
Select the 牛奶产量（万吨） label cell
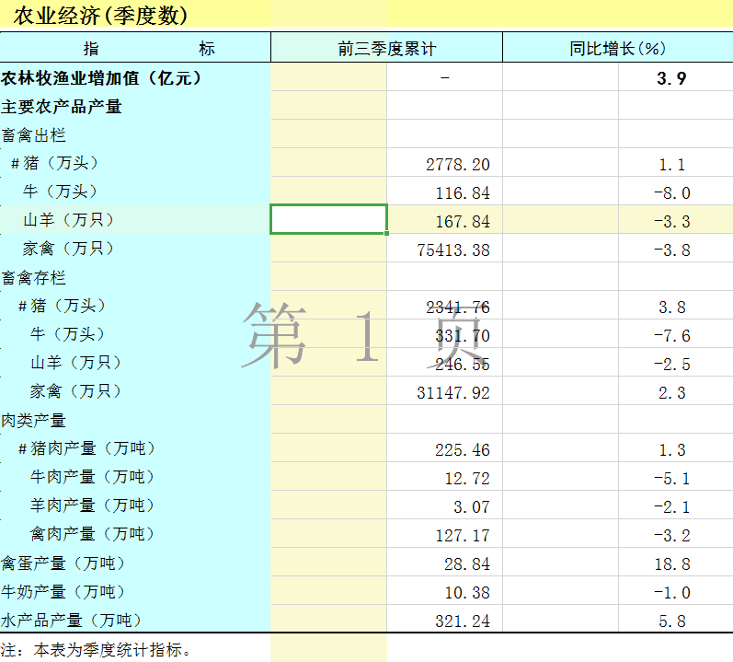pyautogui.click(x=63, y=592)
